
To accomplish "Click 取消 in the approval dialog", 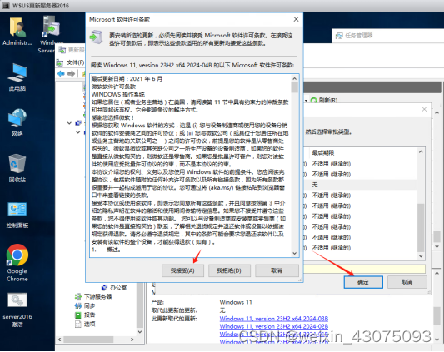I will [x=407, y=282].
